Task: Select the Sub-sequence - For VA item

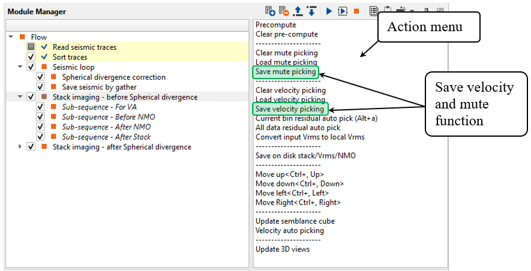Action: coord(99,107)
